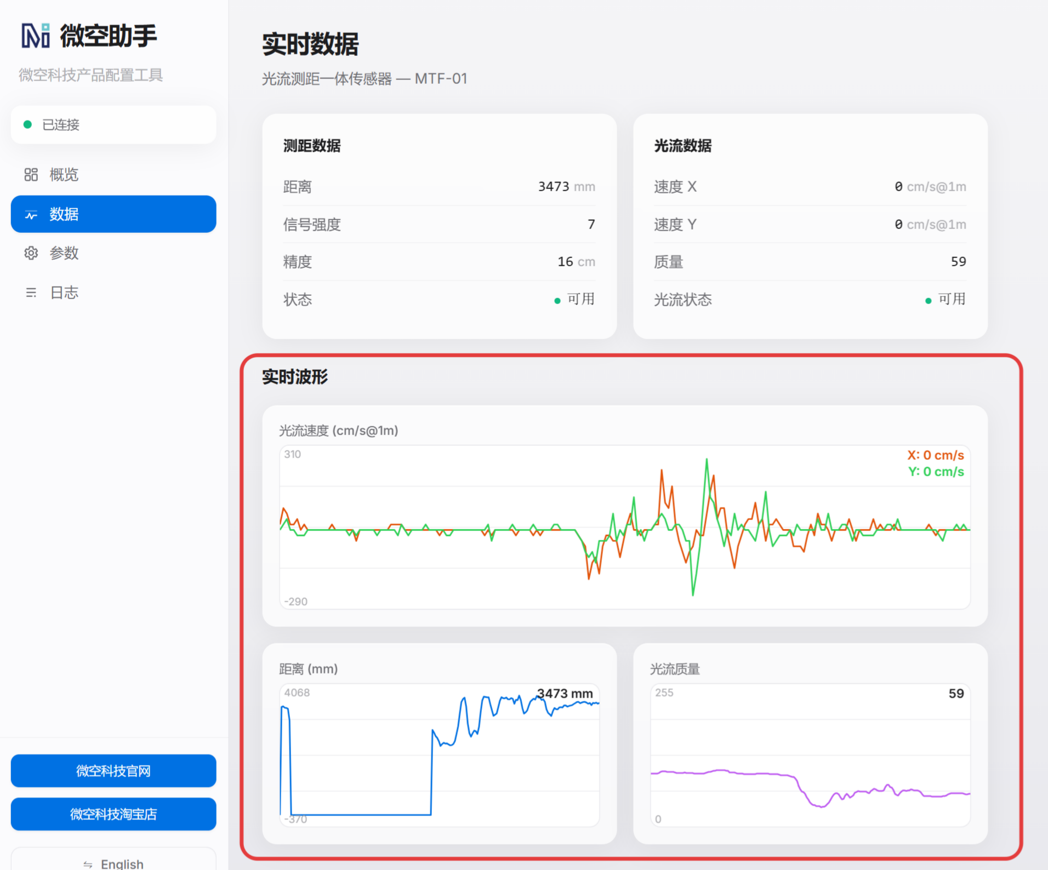Click the 距离 (mm) line chart
The width and height of the screenshot is (1048, 870).
[440, 755]
